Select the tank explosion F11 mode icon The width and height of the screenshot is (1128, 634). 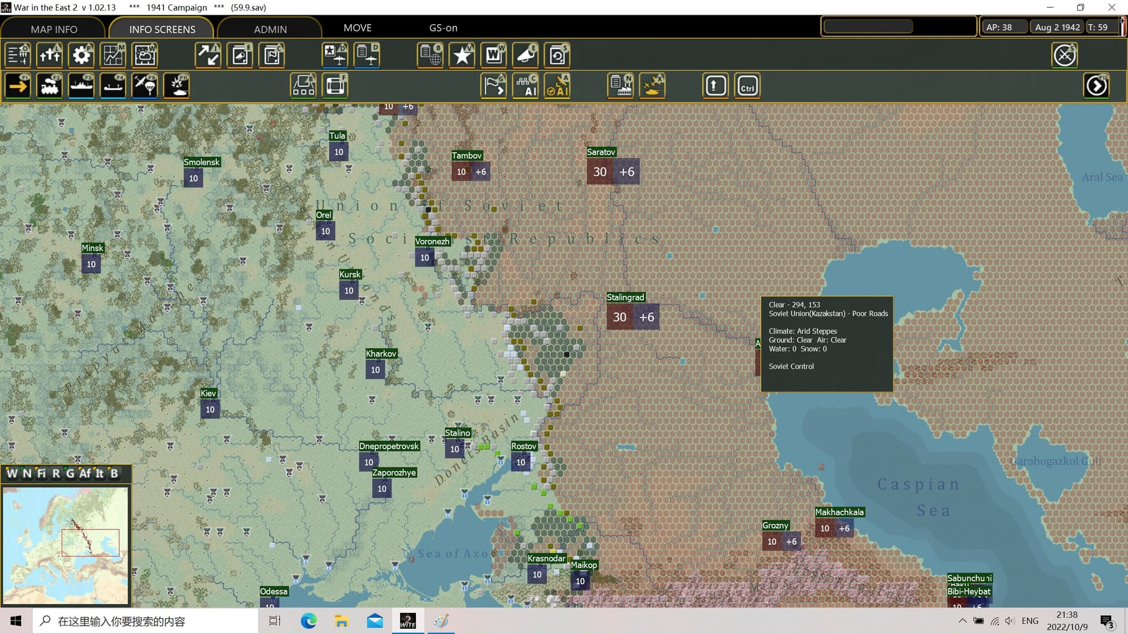click(x=176, y=86)
